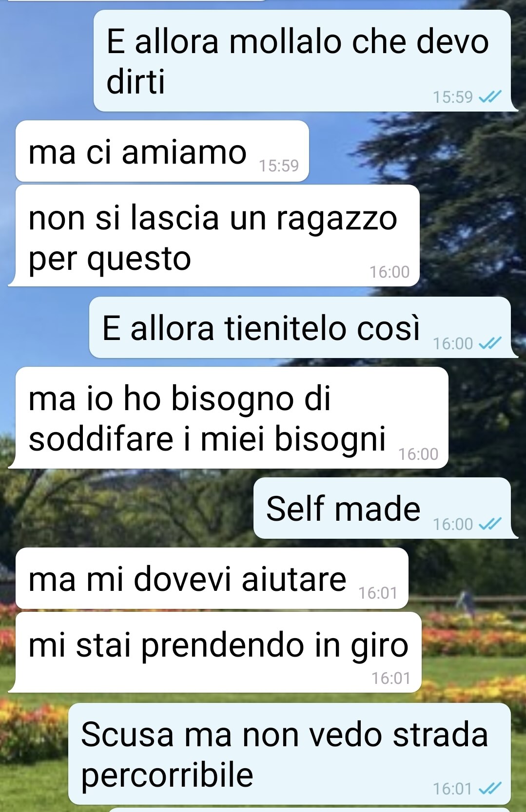This screenshot has height=812, width=526.
Task: Click double checkmarks on 'percorribile' message
Action: click(489, 789)
